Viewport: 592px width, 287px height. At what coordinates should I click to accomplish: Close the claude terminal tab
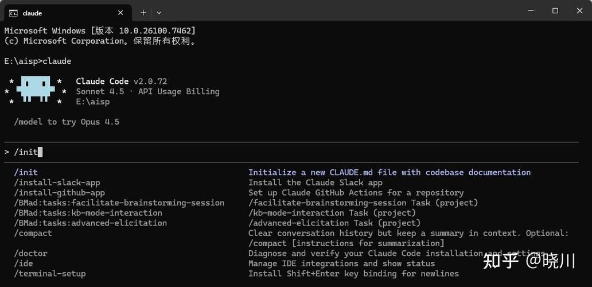pos(120,13)
